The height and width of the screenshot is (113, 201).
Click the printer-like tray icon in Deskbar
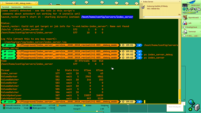(x=191, y=9)
